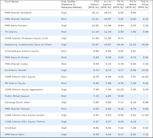Open the AmIslamic Growth fund
Viewport: 153px width, 138px height.
pyautogui.click(x=16, y=70)
